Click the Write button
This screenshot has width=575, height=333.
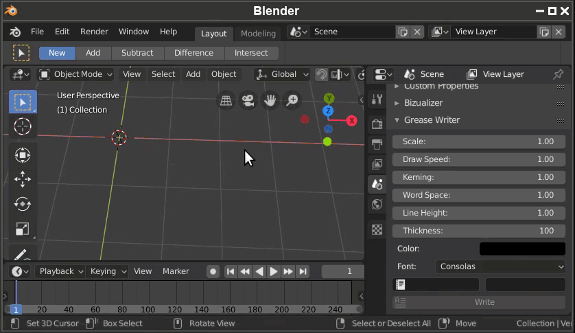click(478, 302)
